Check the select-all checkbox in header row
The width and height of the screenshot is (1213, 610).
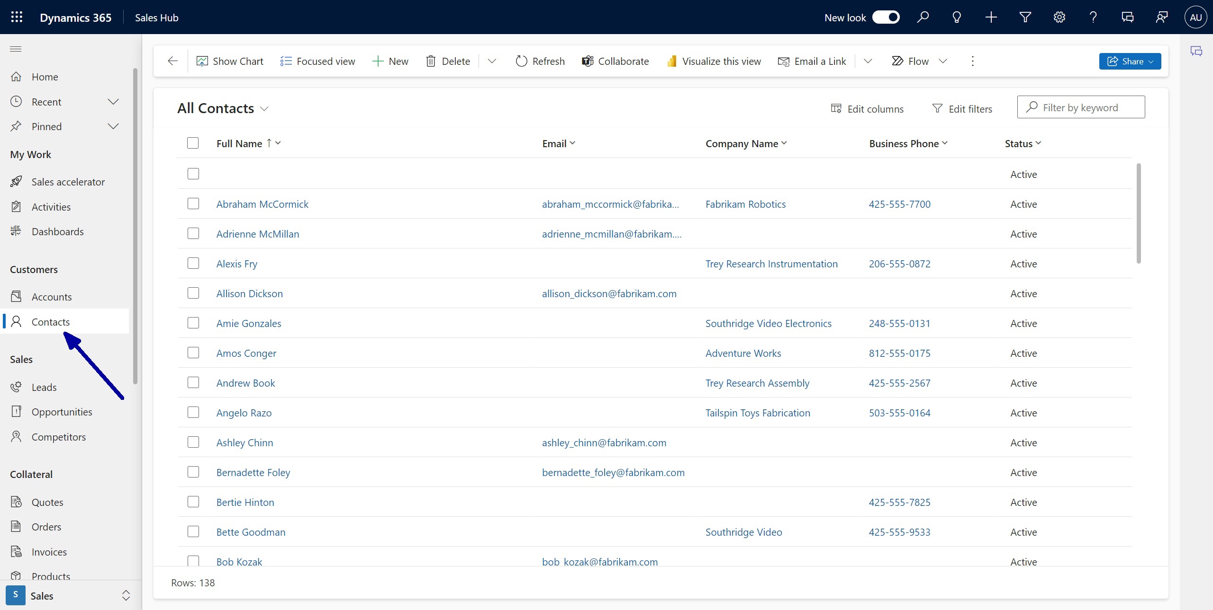pyautogui.click(x=193, y=143)
